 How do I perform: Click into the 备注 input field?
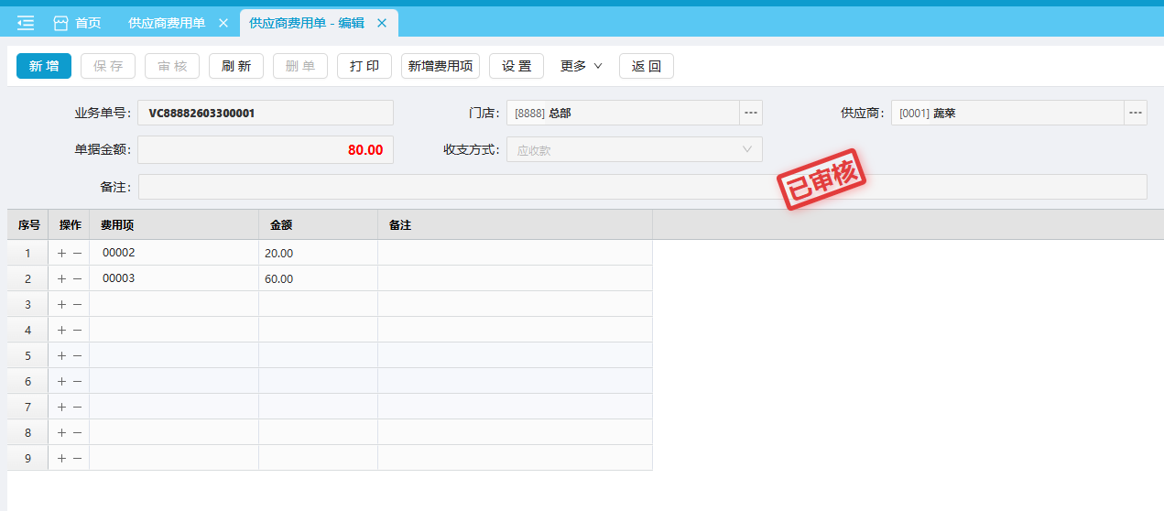pos(641,187)
